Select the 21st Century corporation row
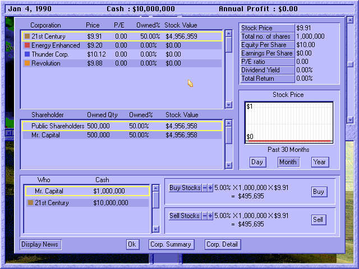 122,36
